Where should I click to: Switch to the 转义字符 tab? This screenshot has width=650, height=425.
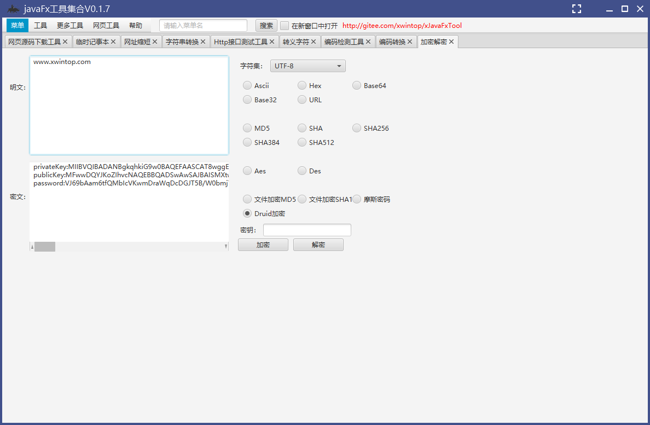coord(296,42)
